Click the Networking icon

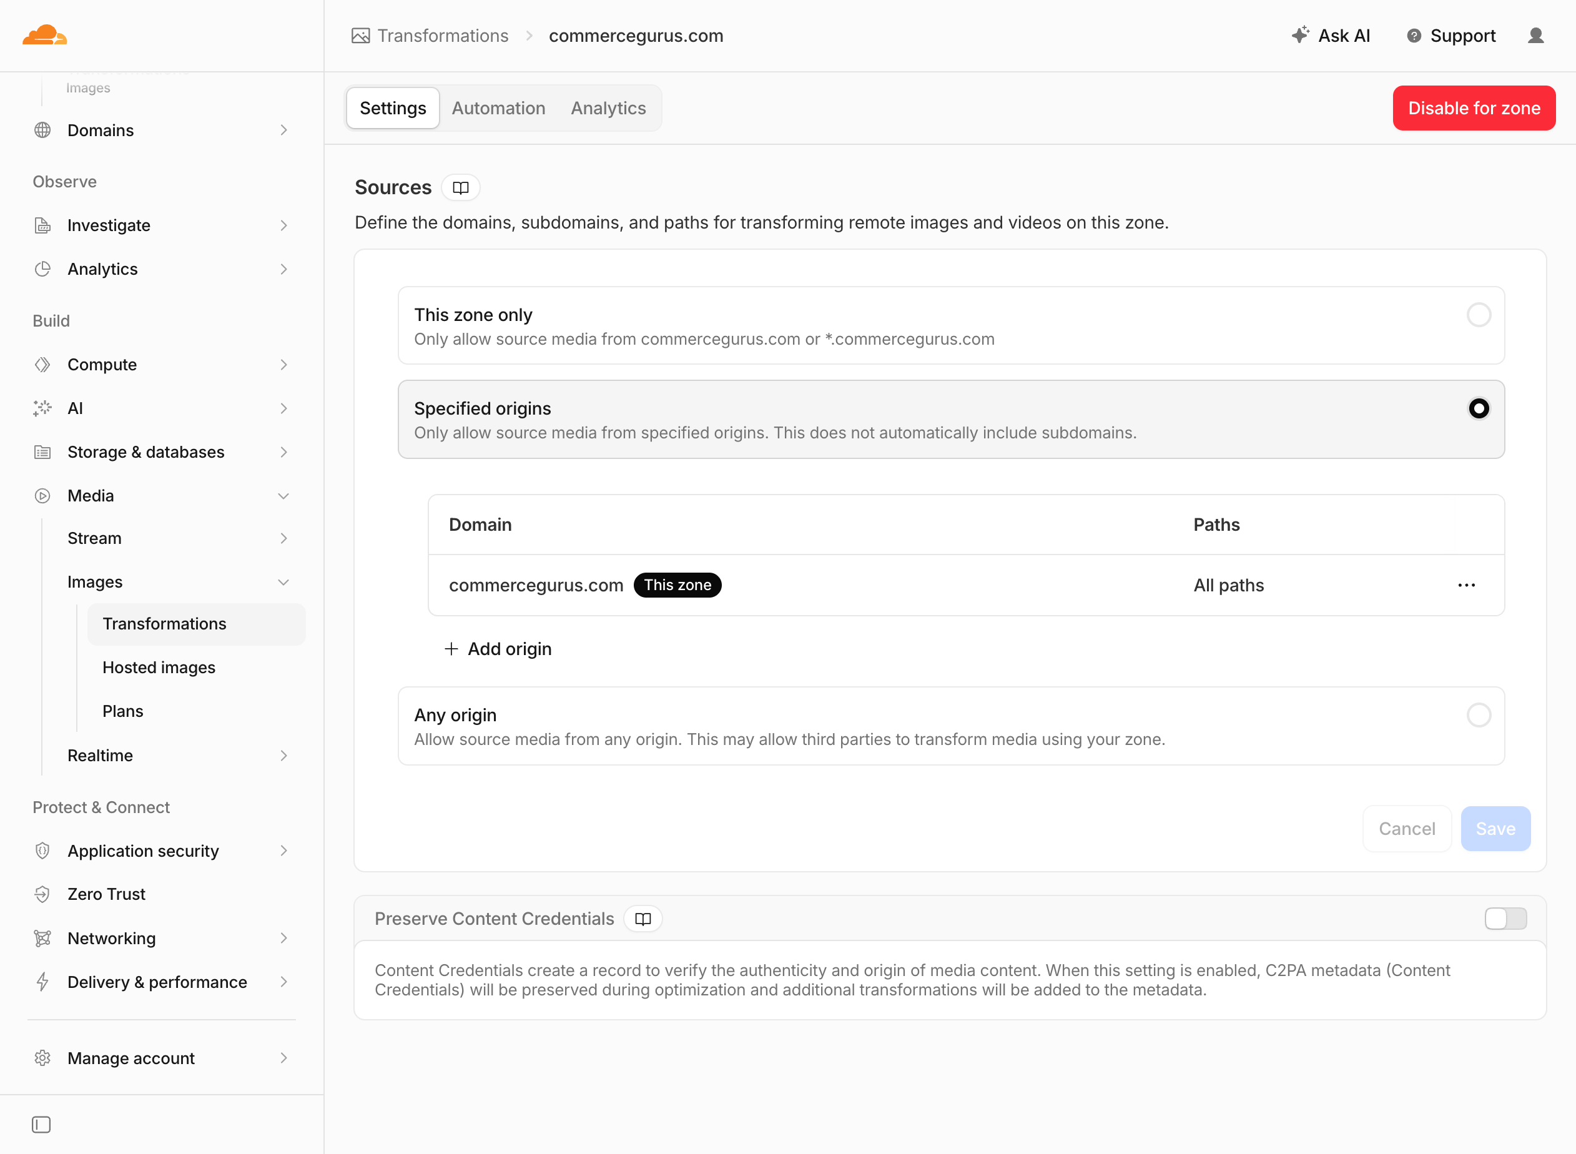42,938
